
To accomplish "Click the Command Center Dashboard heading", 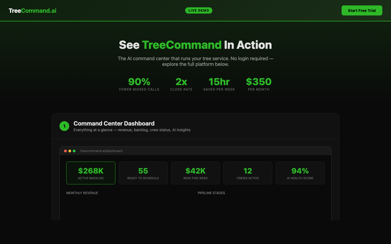I will [x=114, y=124].
